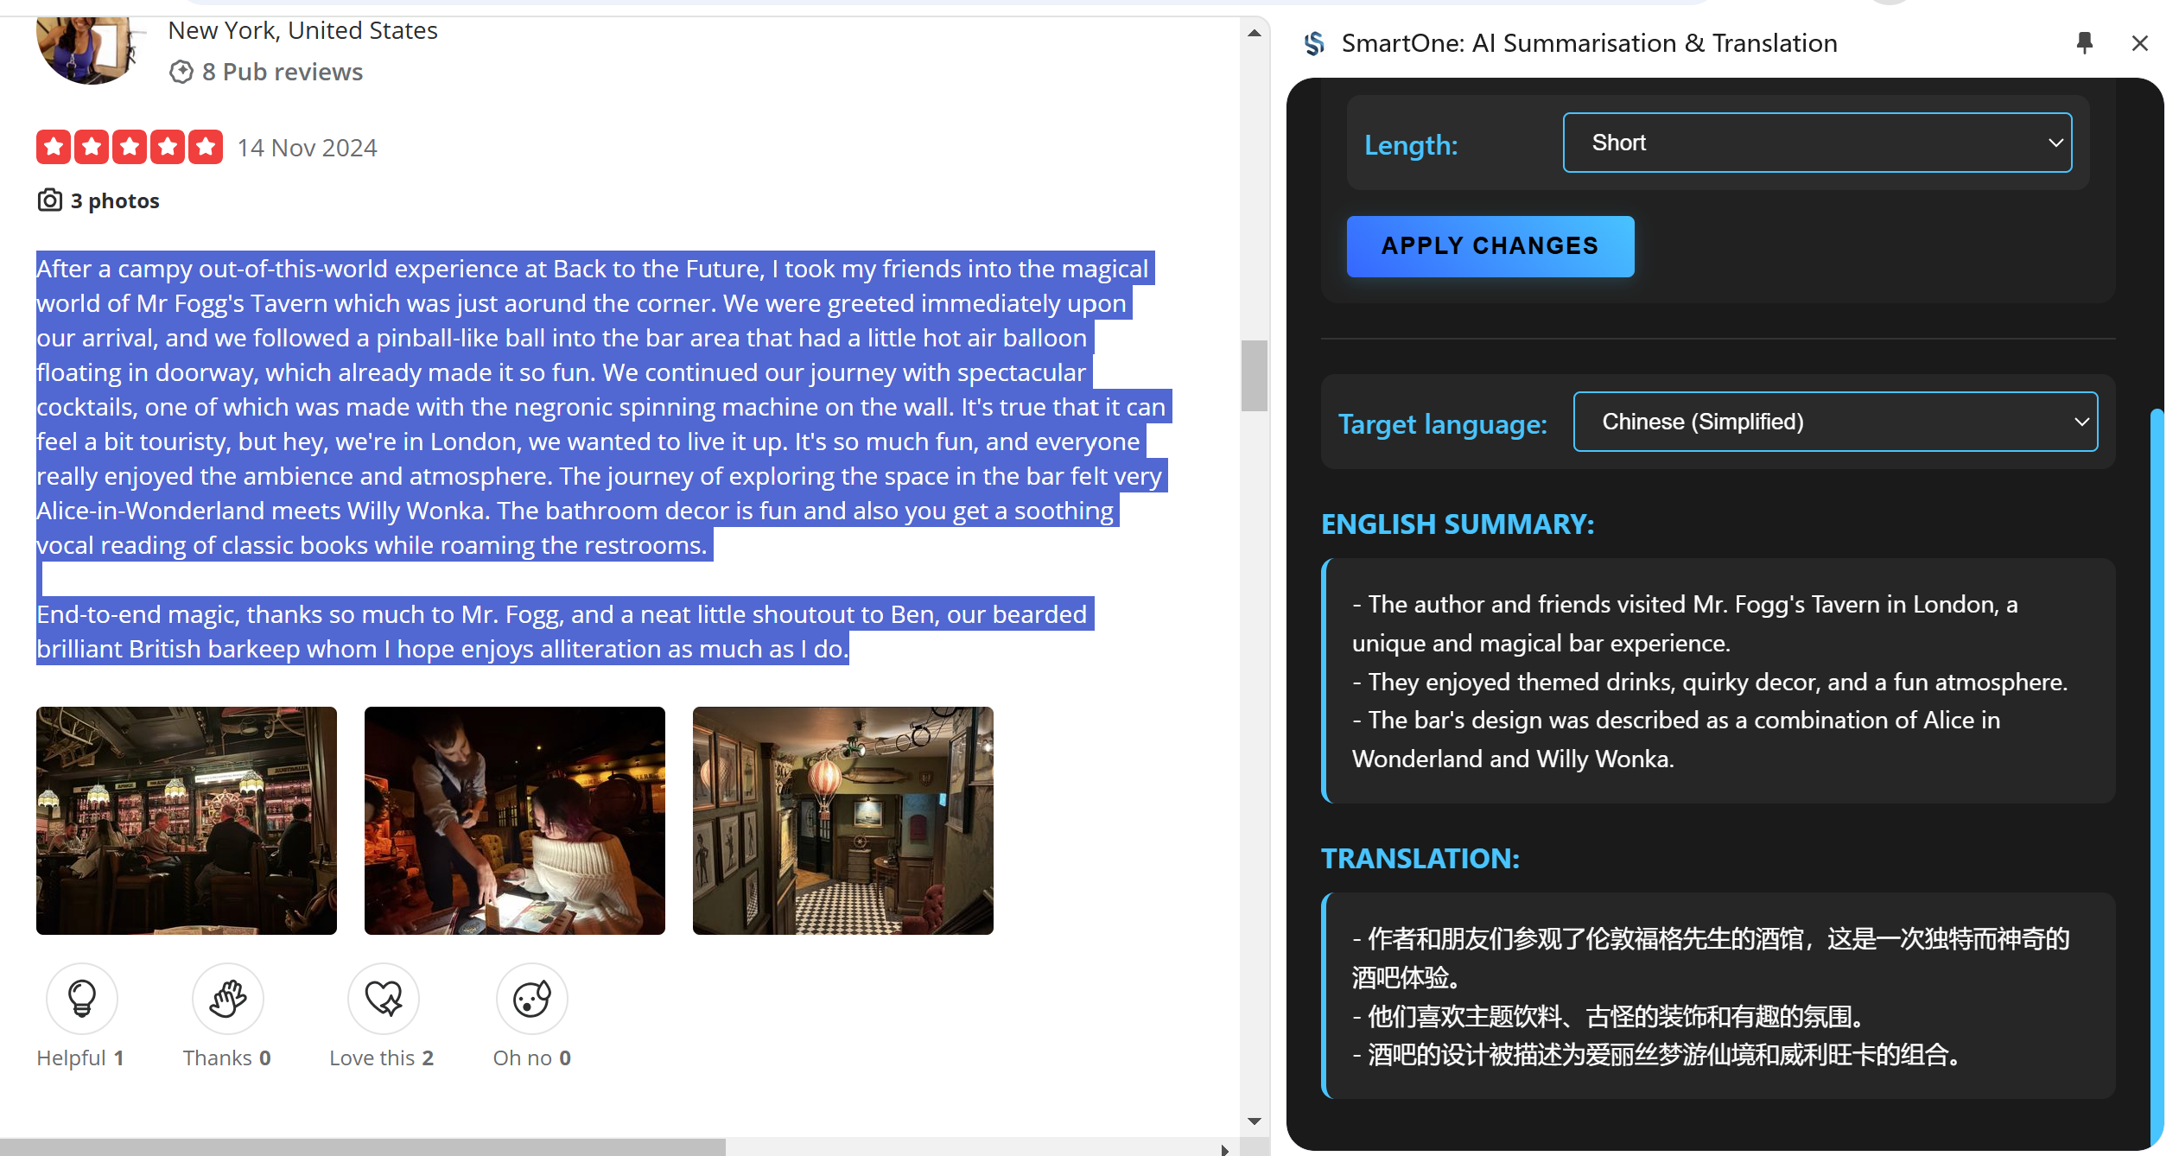Click the Oh no face icon
The image size is (2179, 1156).
[532, 999]
